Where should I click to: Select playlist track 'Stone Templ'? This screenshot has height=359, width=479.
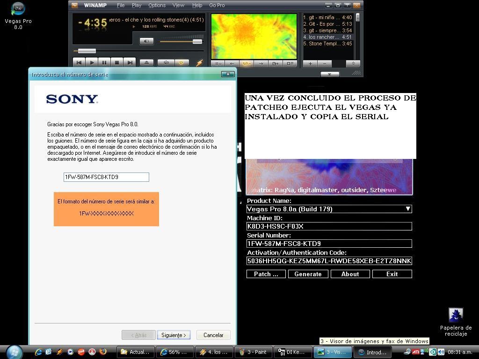(327, 43)
